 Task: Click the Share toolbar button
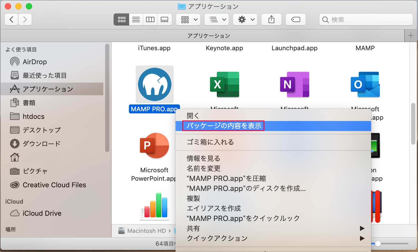pyautogui.click(x=271, y=19)
